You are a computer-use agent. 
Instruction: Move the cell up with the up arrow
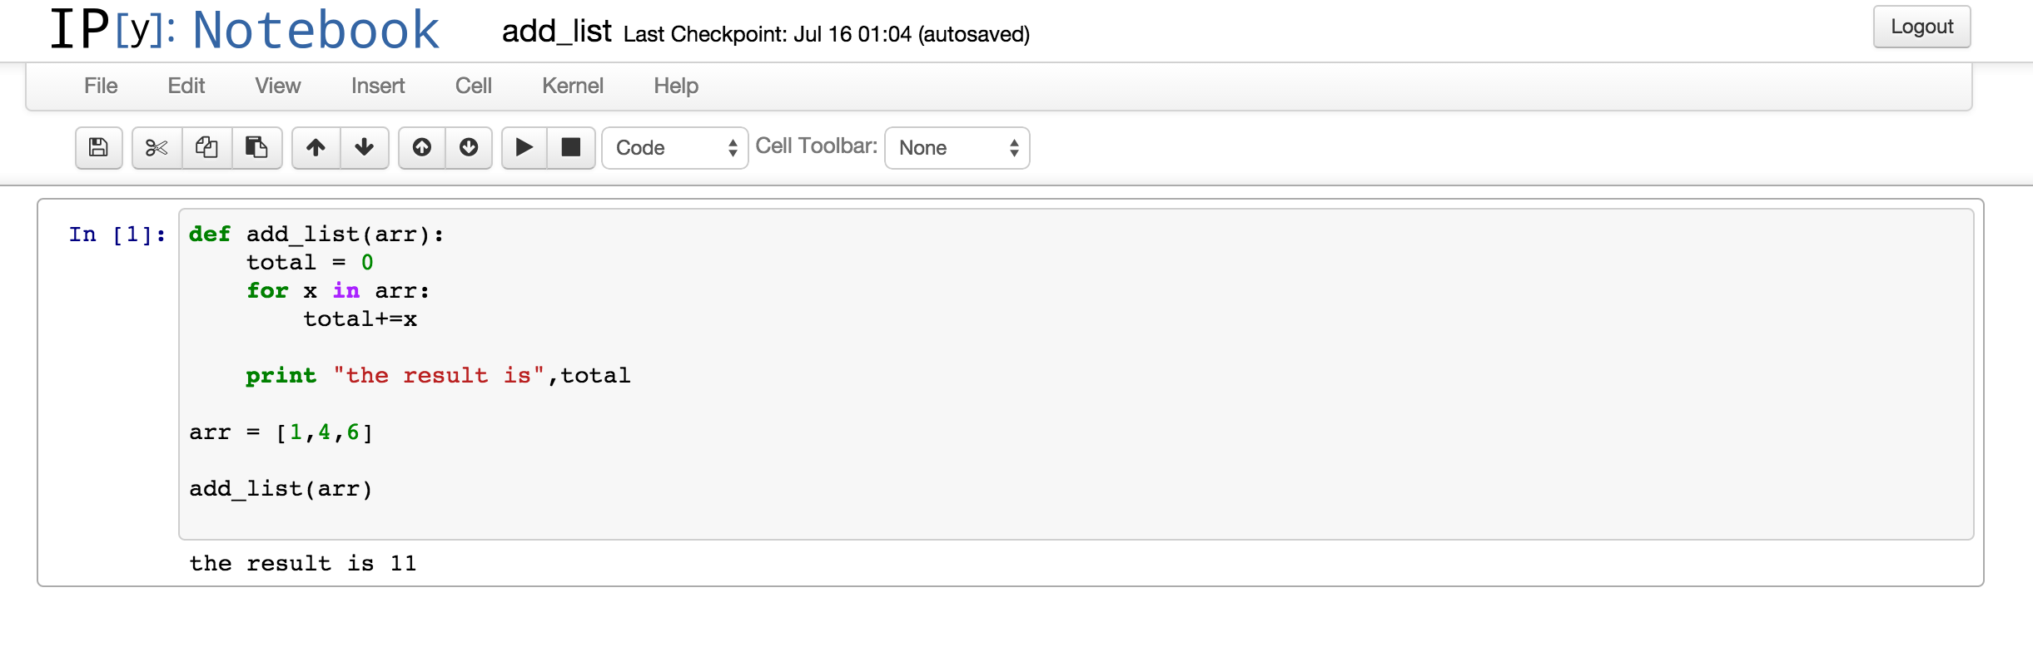316,148
